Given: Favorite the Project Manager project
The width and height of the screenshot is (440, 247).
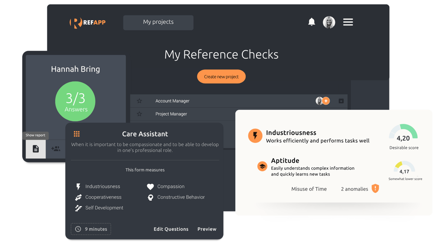Looking at the screenshot, I should (140, 114).
